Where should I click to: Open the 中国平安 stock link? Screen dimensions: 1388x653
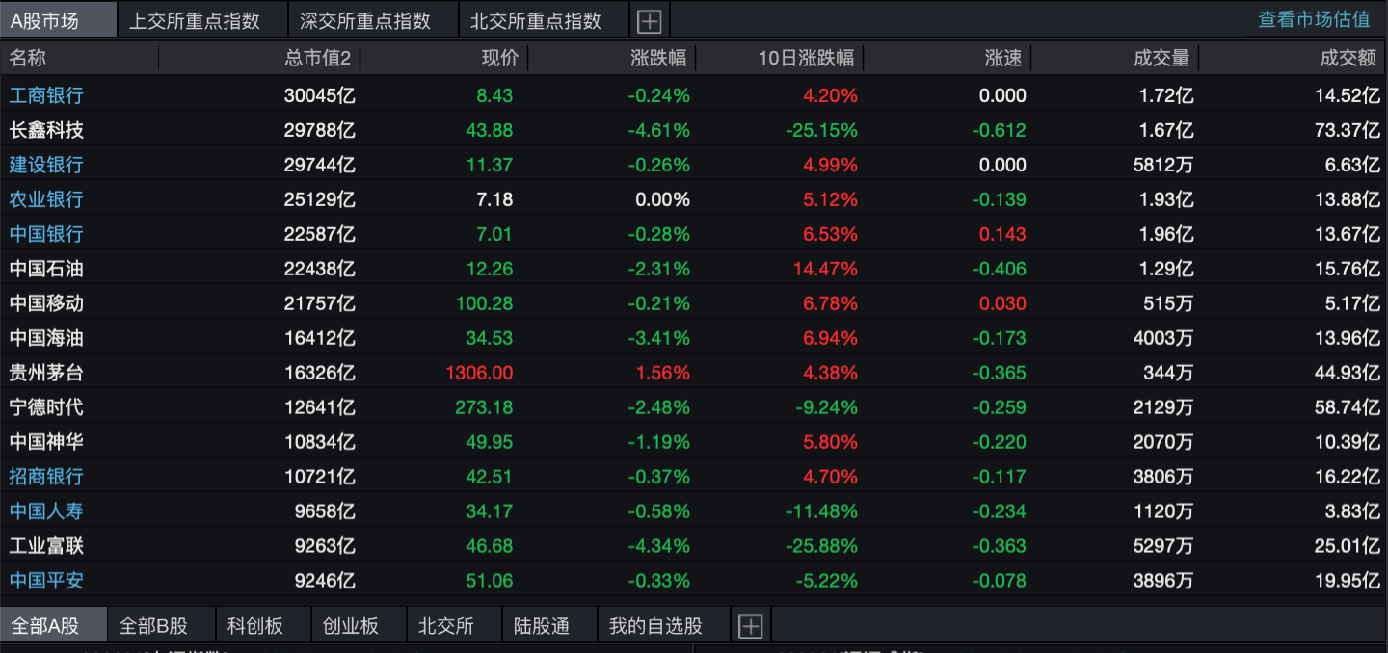(x=46, y=581)
